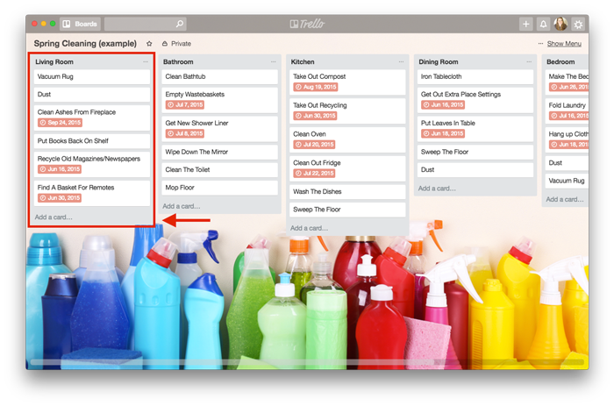Click the Living Room list title
Image resolution: width=614 pixels, height=406 pixels.
click(x=54, y=62)
